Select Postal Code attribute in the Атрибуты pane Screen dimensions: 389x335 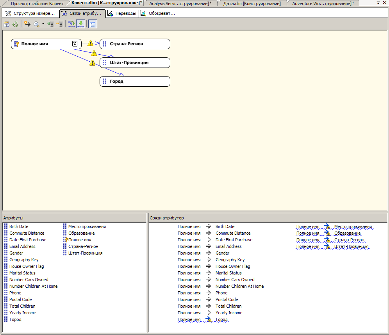21,299
